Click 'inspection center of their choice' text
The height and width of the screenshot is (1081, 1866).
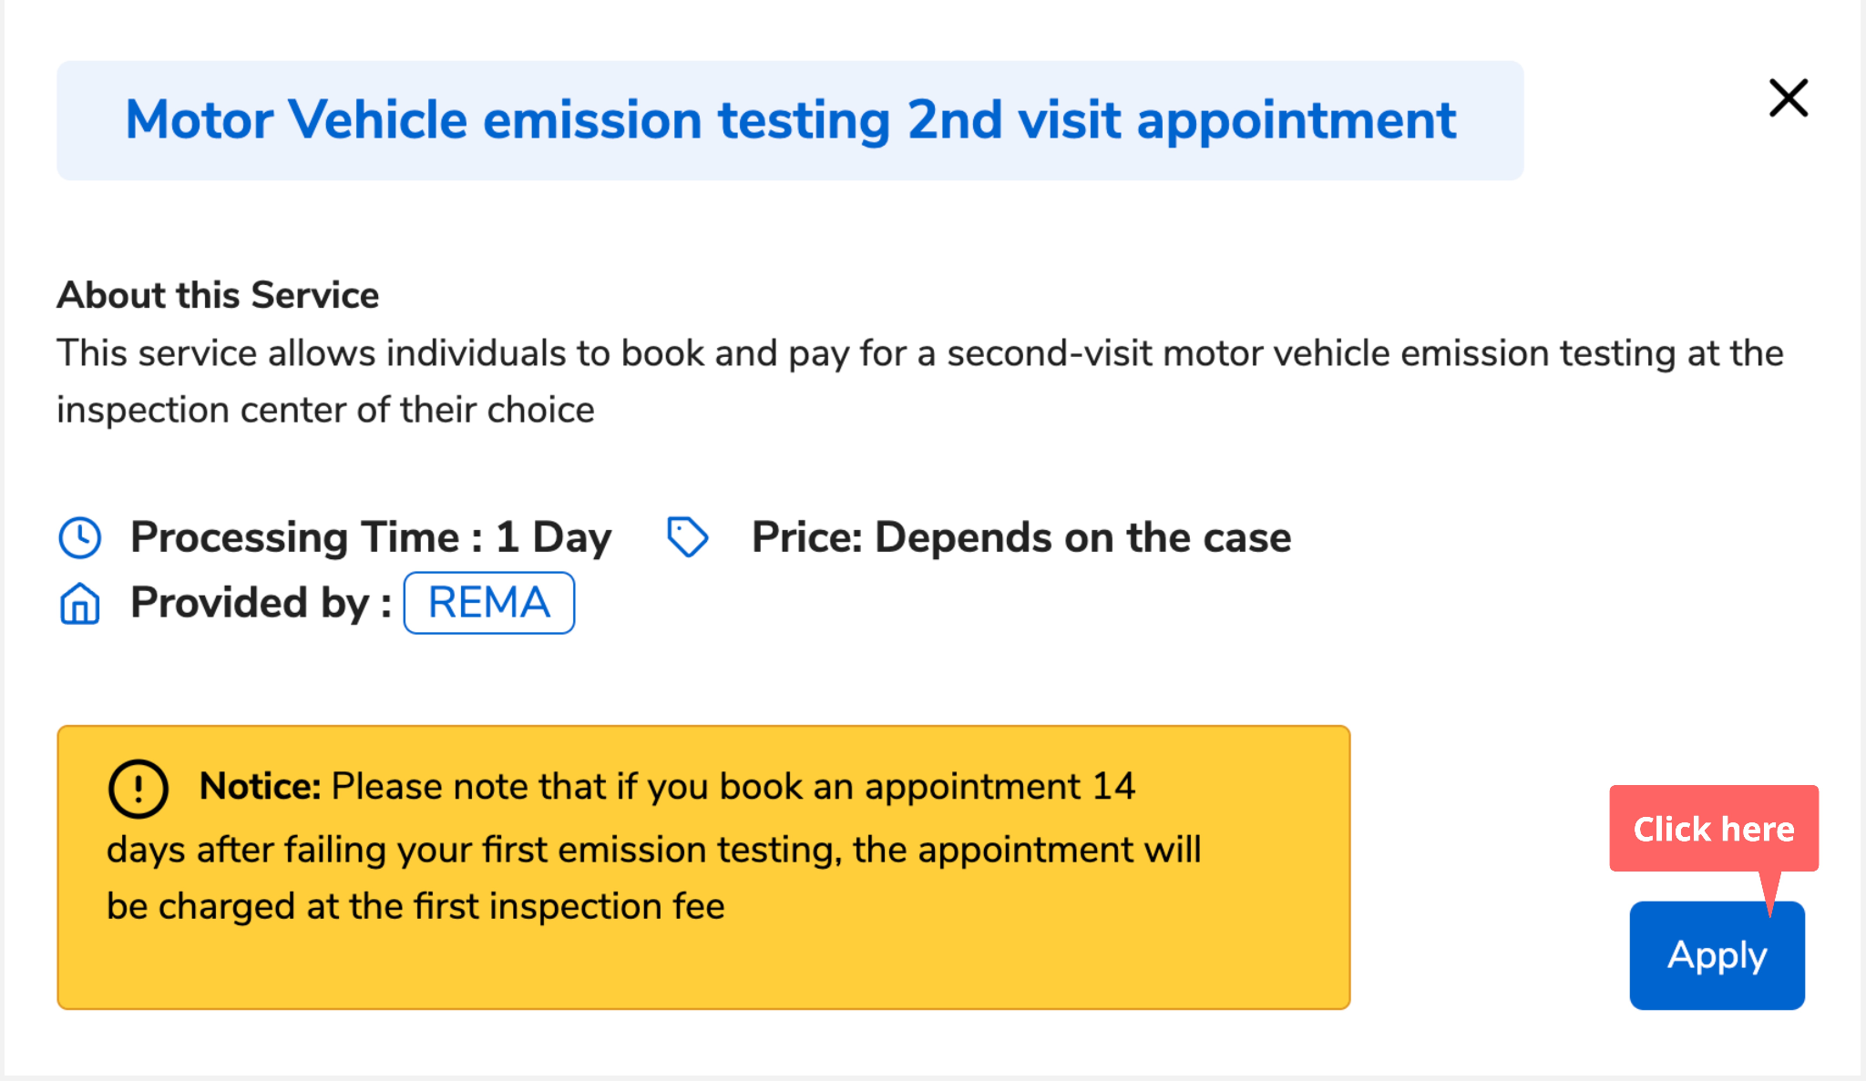coord(325,410)
